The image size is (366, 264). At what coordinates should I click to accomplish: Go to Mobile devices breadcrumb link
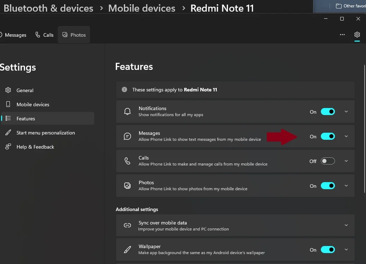pyautogui.click(x=142, y=8)
